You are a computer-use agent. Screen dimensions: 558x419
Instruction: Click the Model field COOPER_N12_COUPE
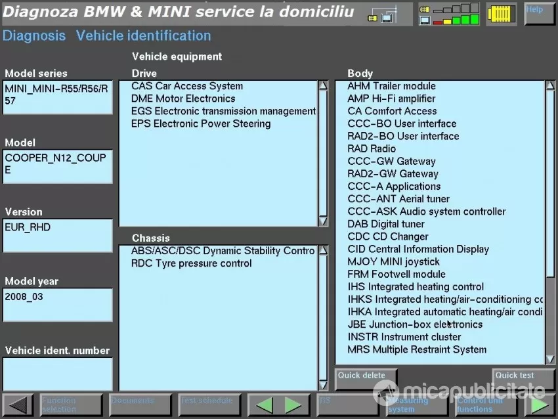58,167
